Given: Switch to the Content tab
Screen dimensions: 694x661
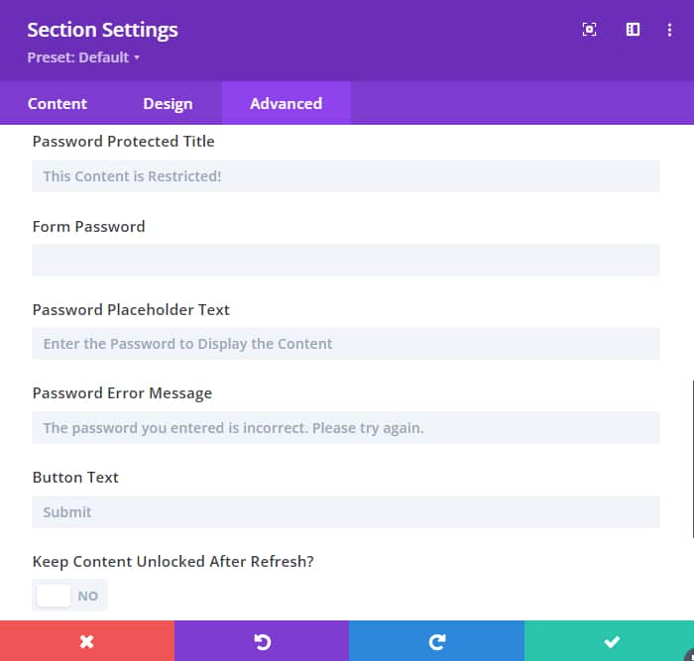Looking at the screenshot, I should tap(58, 103).
